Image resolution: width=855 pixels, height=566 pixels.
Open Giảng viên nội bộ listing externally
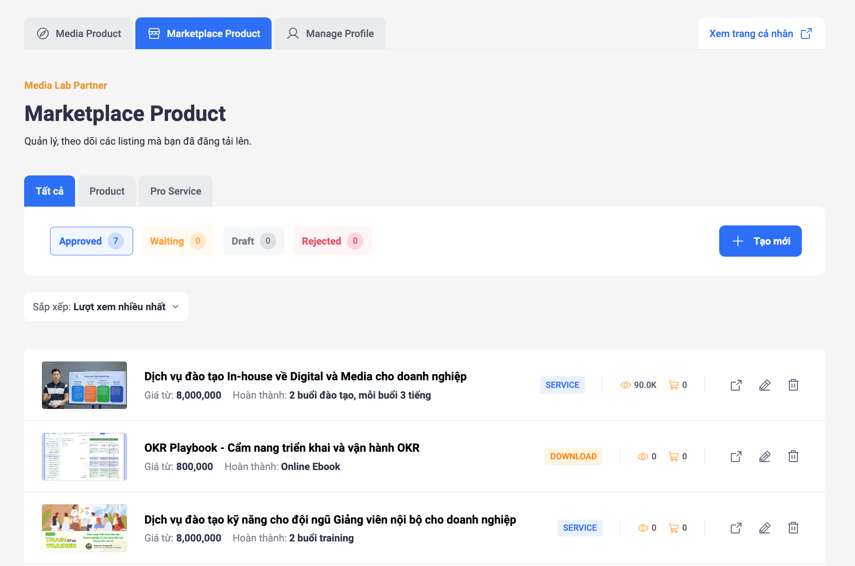pyautogui.click(x=736, y=528)
